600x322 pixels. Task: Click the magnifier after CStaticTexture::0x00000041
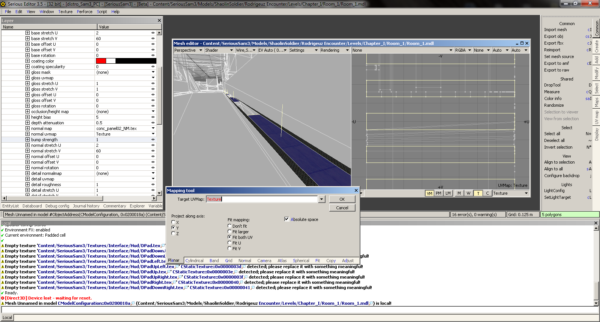pos(252,288)
